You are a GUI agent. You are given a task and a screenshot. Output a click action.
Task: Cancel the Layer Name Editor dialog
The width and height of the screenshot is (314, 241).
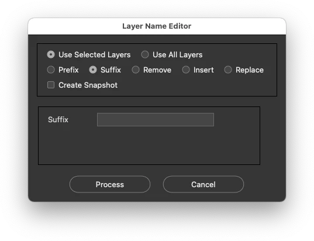[x=203, y=184]
